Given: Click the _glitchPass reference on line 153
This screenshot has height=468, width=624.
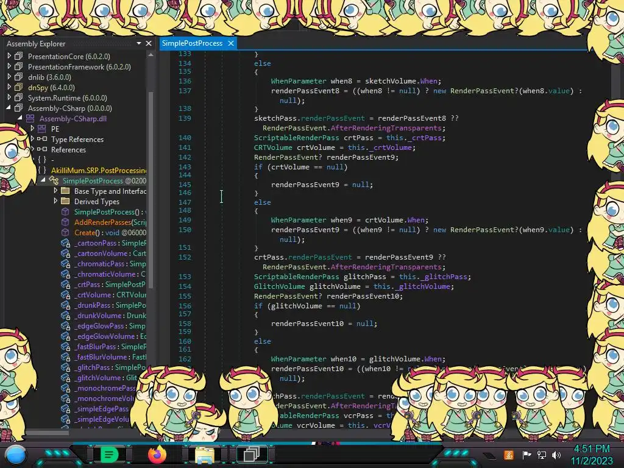Looking at the screenshot, I should point(444,277).
